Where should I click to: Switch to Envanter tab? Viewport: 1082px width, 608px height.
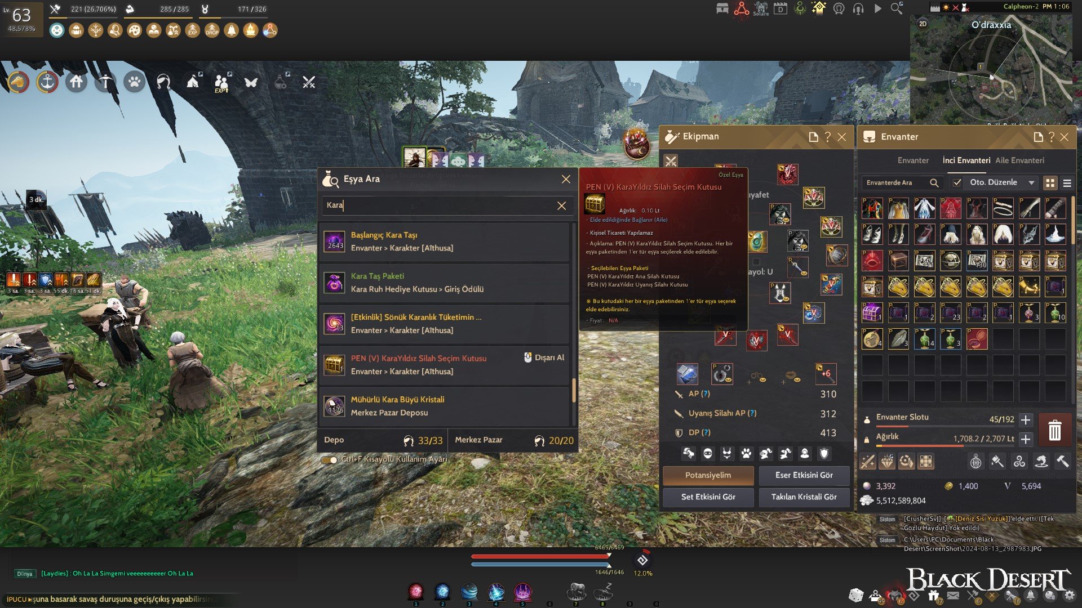point(913,160)
